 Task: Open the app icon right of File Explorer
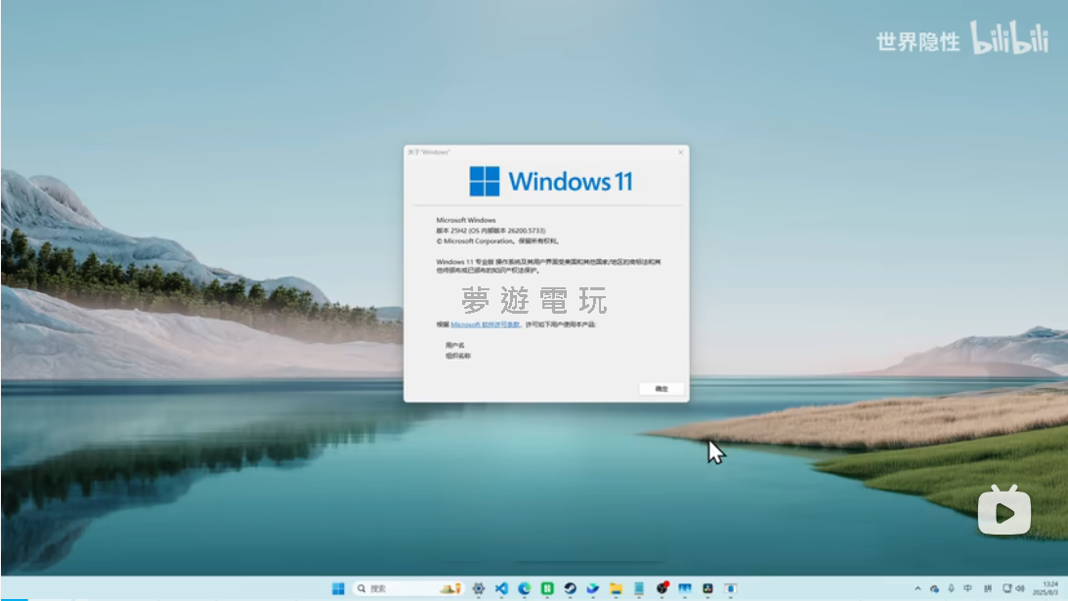pyautogui.click(x=639, y=588)
